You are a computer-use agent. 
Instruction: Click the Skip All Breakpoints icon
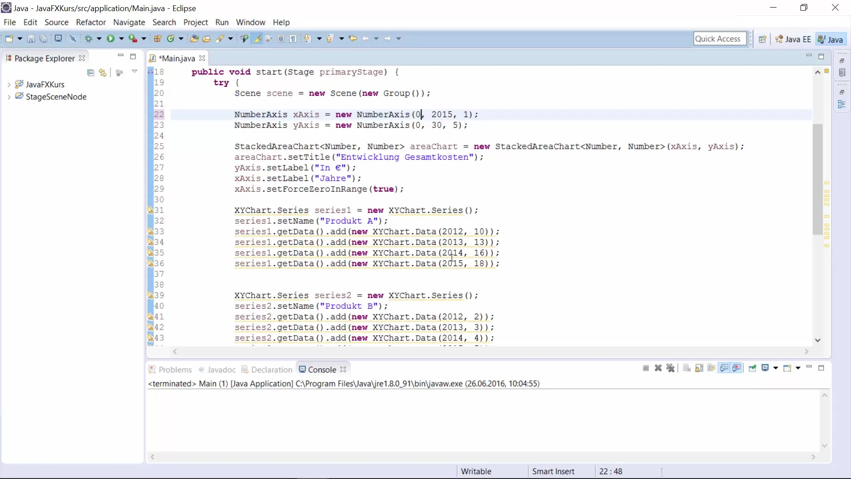[73, 39]
